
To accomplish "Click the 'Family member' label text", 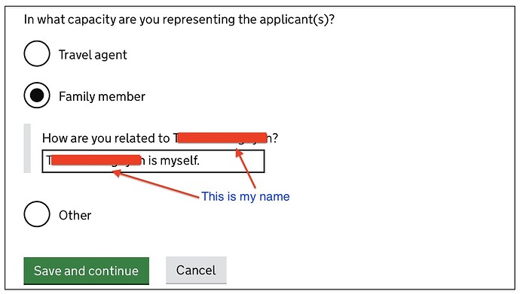I will tap(102, 96).
